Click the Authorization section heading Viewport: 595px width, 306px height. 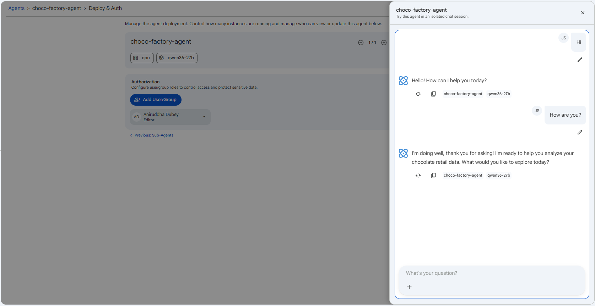click(x=145, y=82)
